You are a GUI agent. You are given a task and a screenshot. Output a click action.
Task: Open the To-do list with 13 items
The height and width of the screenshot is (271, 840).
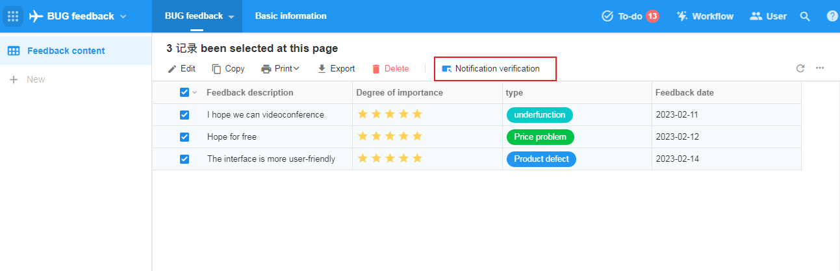point(630,16)
